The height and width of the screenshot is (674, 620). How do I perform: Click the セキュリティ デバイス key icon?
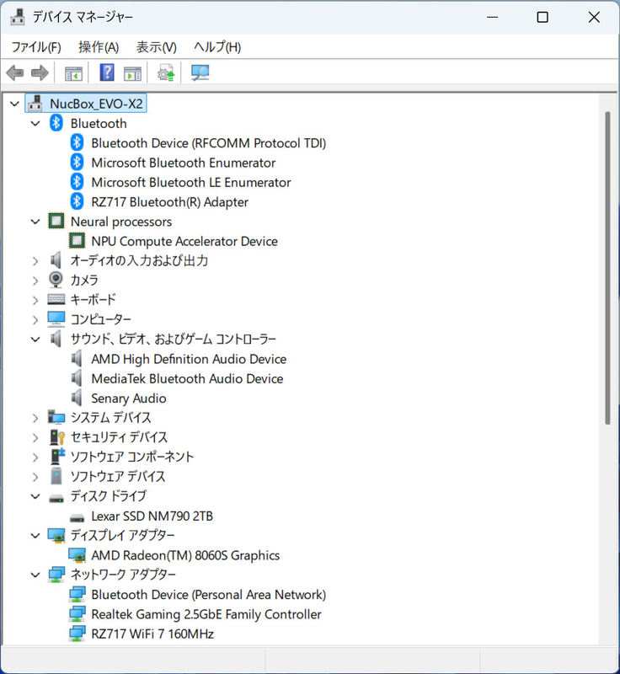pos(56,436)
